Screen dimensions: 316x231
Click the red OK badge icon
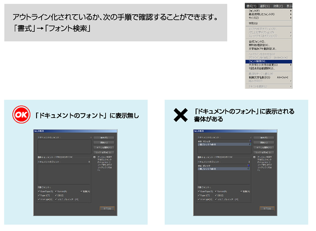(21, 116)
